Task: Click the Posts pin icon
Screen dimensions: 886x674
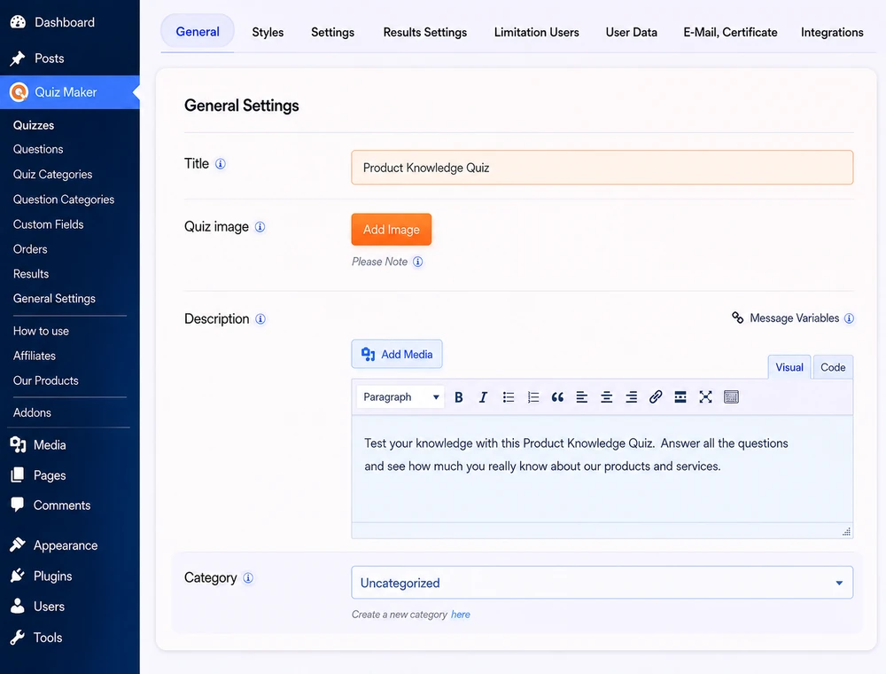Action: tap(18, 59)
